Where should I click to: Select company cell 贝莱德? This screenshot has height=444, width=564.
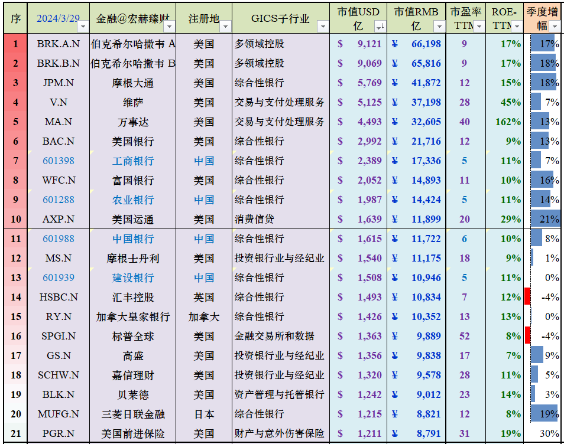pyautogui.click(x=133, y=394)
